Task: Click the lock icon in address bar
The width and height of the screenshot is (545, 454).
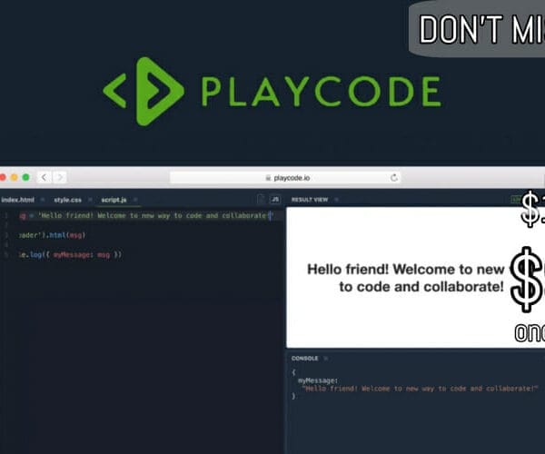Action: (x=268, y=178)
